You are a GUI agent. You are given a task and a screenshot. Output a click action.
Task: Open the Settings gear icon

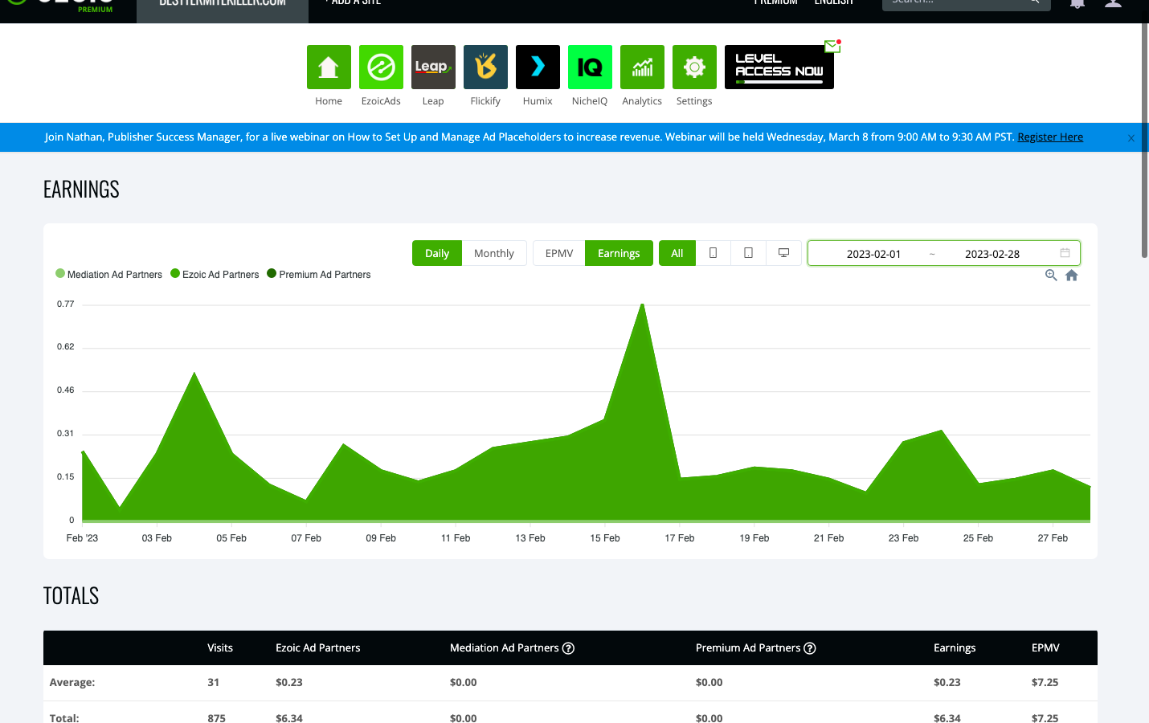[694, 67]
